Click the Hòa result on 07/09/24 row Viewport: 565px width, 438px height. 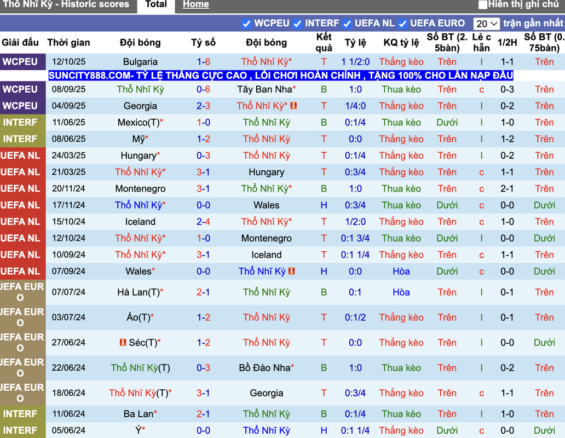pos(401,271)
